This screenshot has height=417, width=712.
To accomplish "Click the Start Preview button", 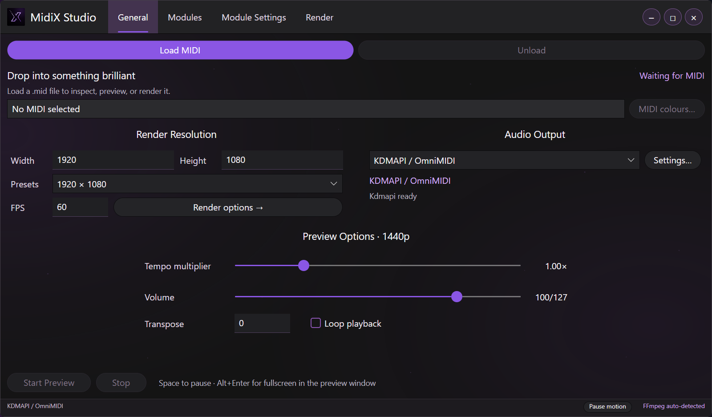I will [x=49, y=383].
